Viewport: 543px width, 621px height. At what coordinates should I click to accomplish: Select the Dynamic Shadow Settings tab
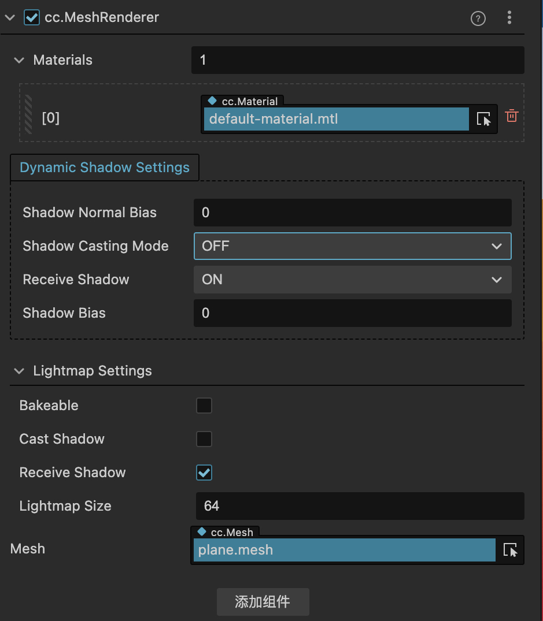coord(105,168)
